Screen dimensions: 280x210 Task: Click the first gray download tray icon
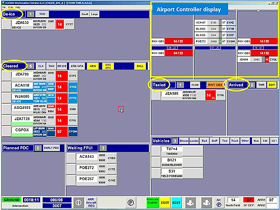click(191, 202)
